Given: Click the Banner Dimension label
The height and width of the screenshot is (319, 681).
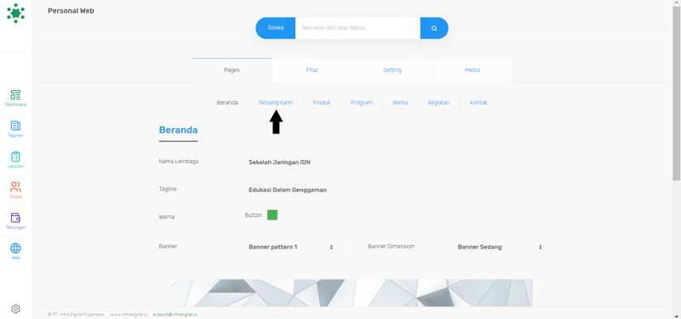Looking at the screenshot, I should (x=391, y=246).
